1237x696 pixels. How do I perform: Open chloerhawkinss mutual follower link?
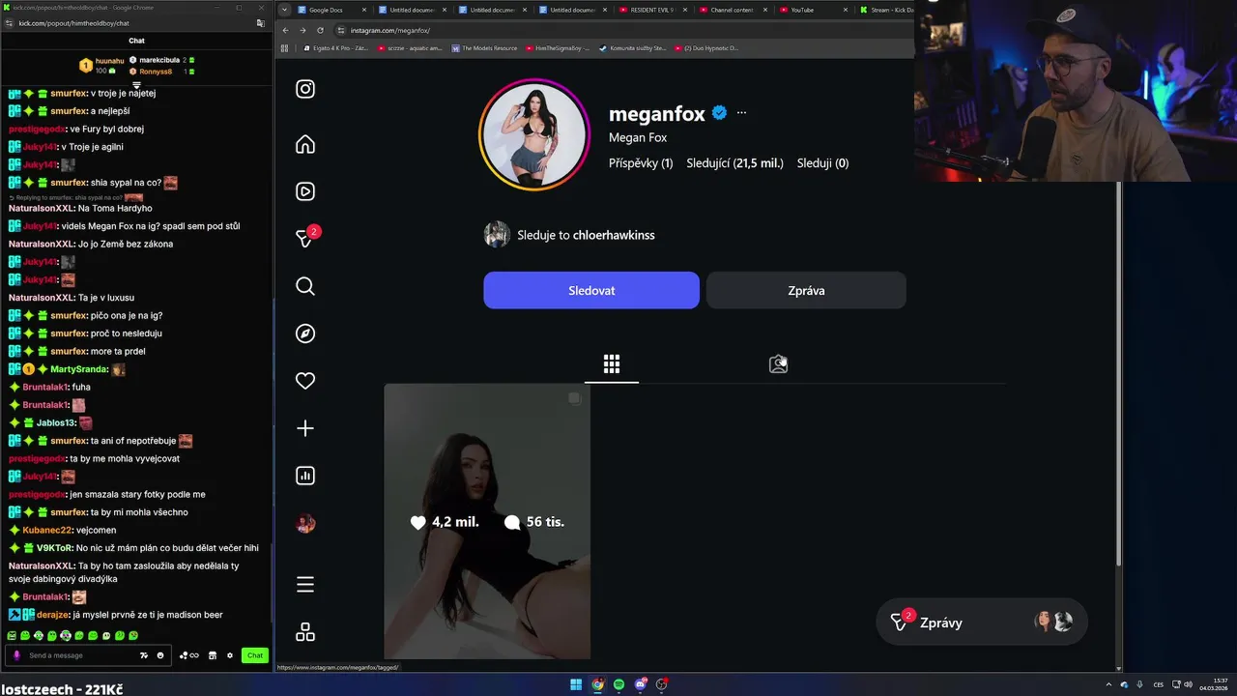tap(614, 235)
